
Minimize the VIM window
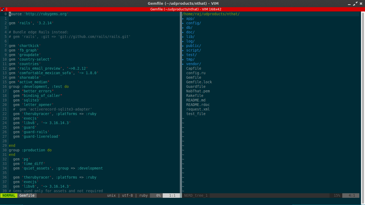point(349,4)
